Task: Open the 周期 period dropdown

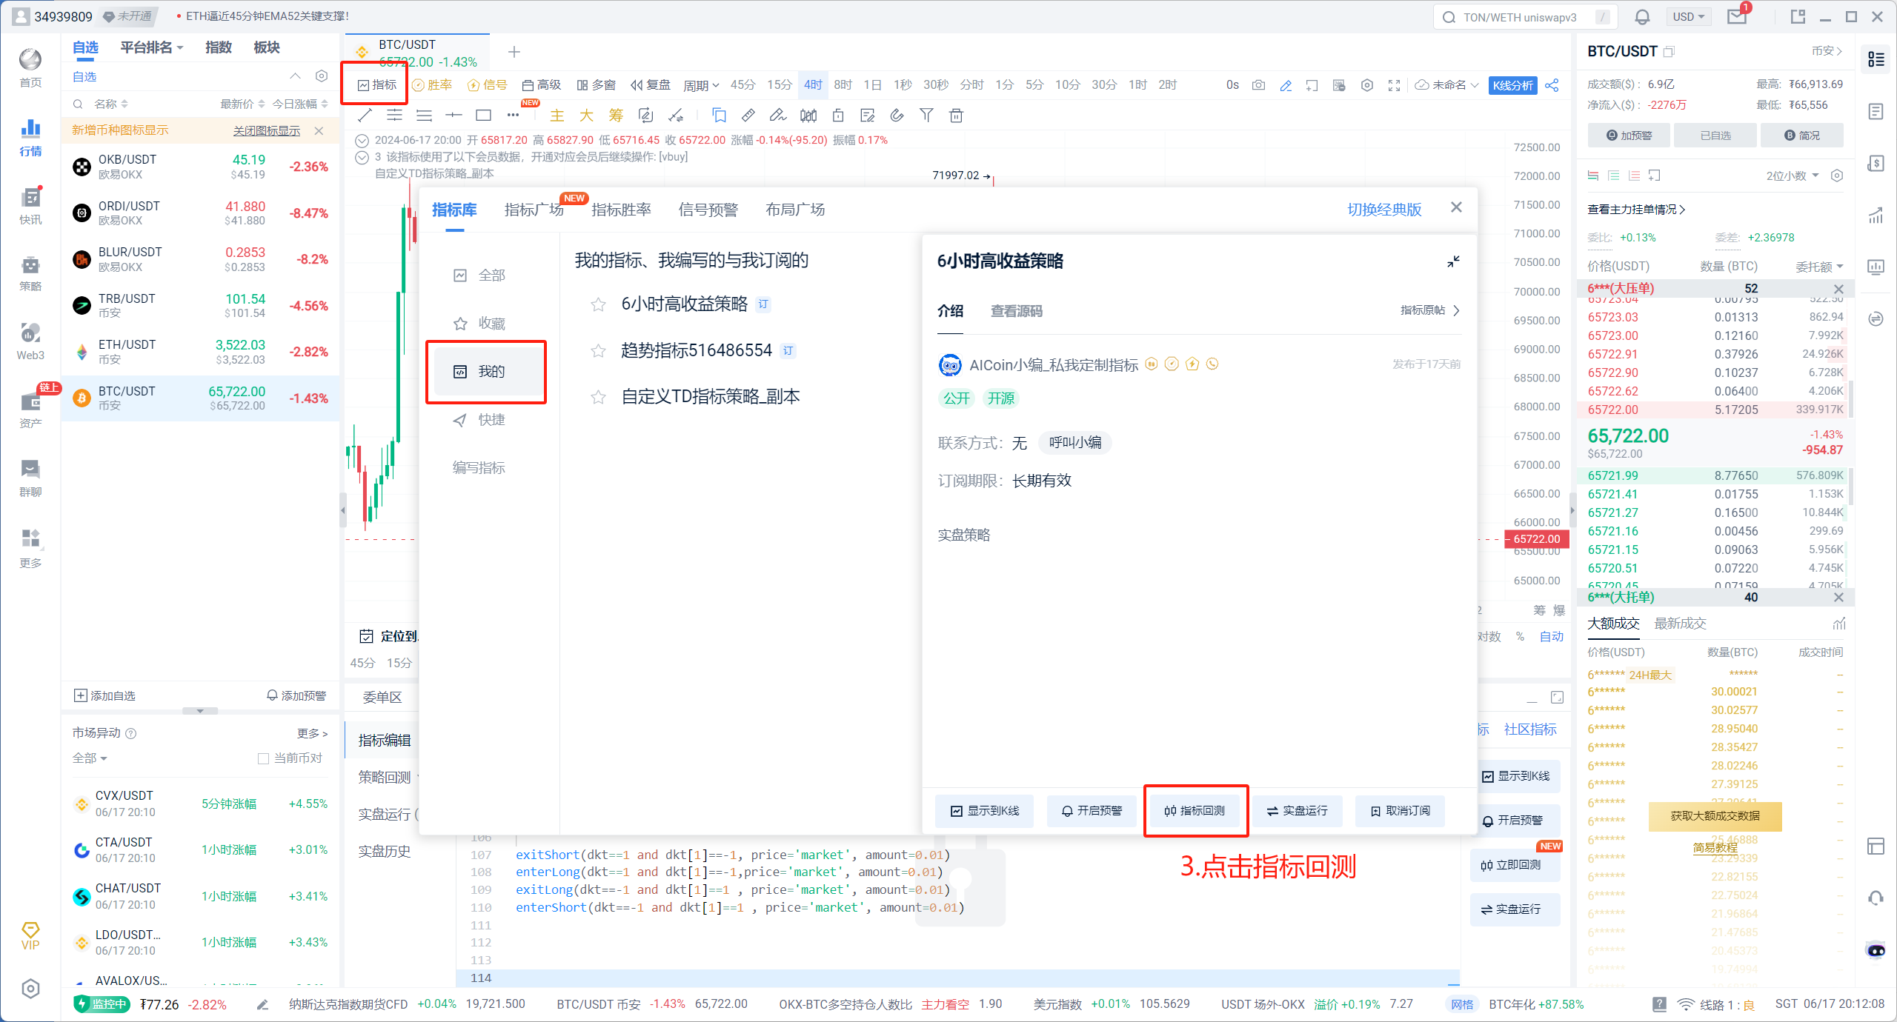Action: click(701, 85)
